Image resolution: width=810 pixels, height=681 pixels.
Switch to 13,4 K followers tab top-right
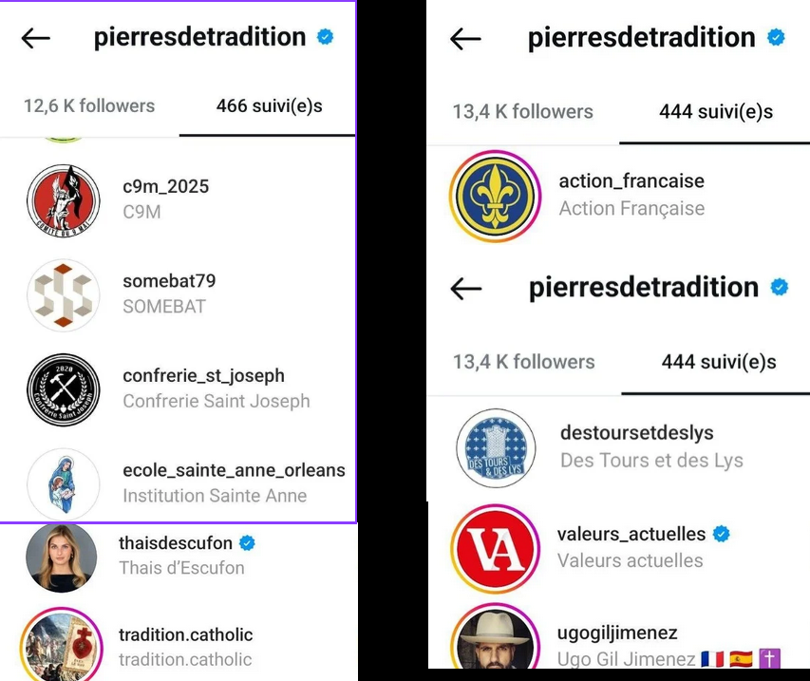tap(523, 112)
